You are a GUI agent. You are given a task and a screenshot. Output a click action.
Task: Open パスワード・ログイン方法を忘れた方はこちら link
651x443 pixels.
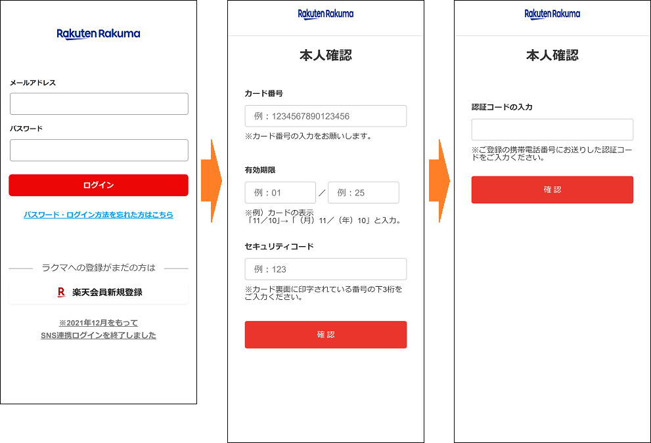98,215
